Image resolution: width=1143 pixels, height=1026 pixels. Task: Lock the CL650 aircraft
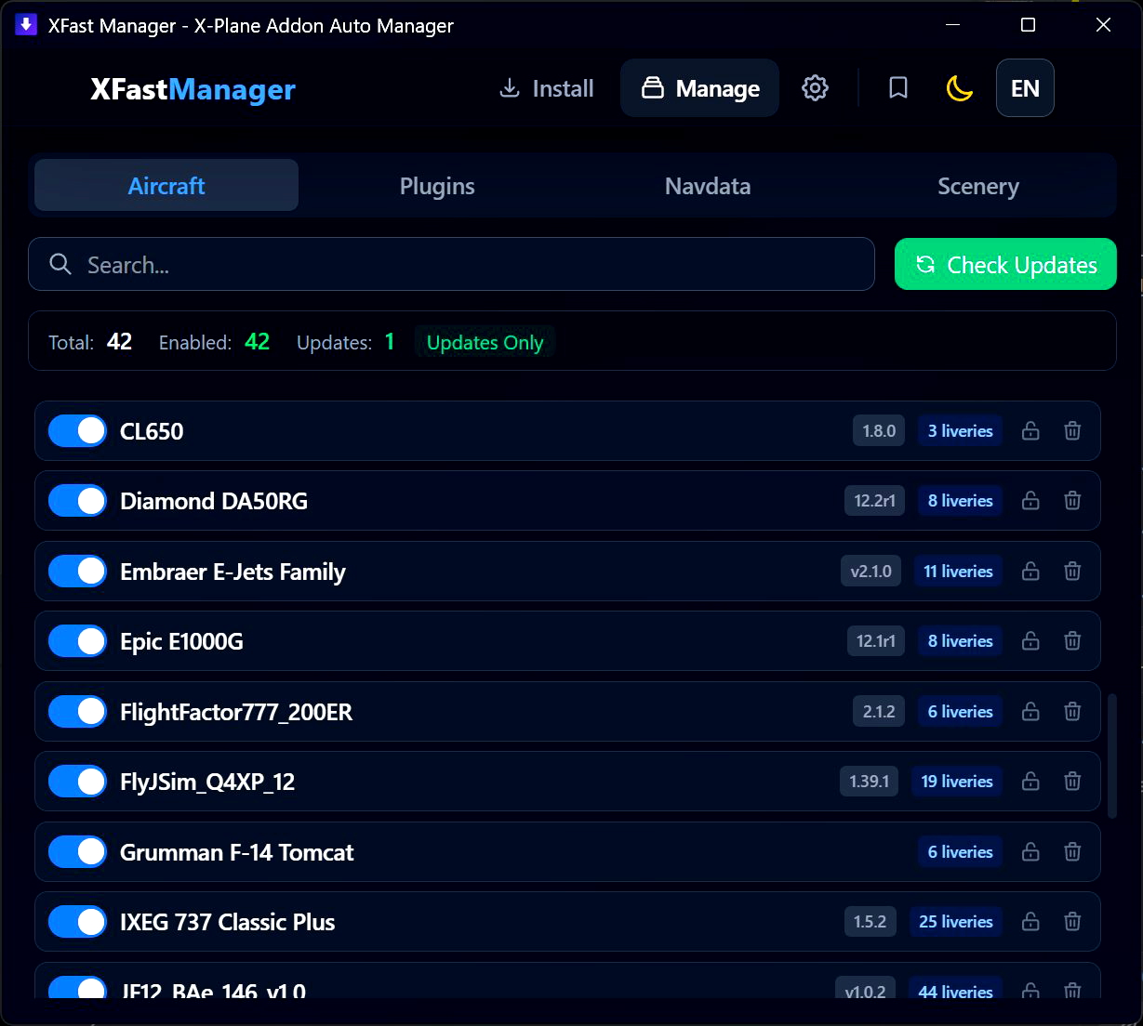tap(1030, 431)
